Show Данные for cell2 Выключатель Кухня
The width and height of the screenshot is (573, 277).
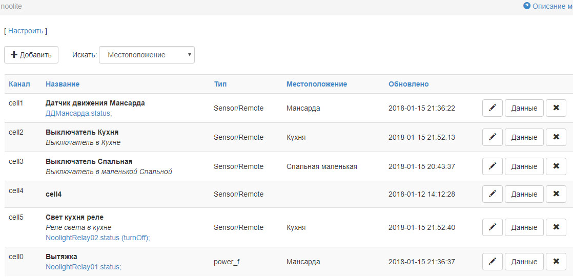click(524, 137)
